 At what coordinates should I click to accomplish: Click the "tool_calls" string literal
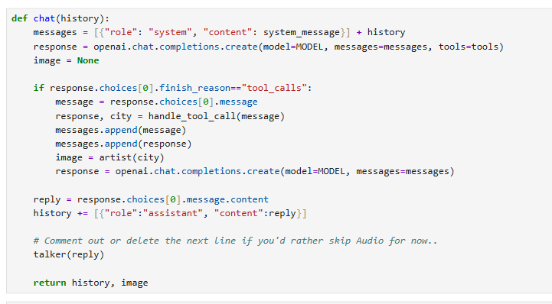274,88
